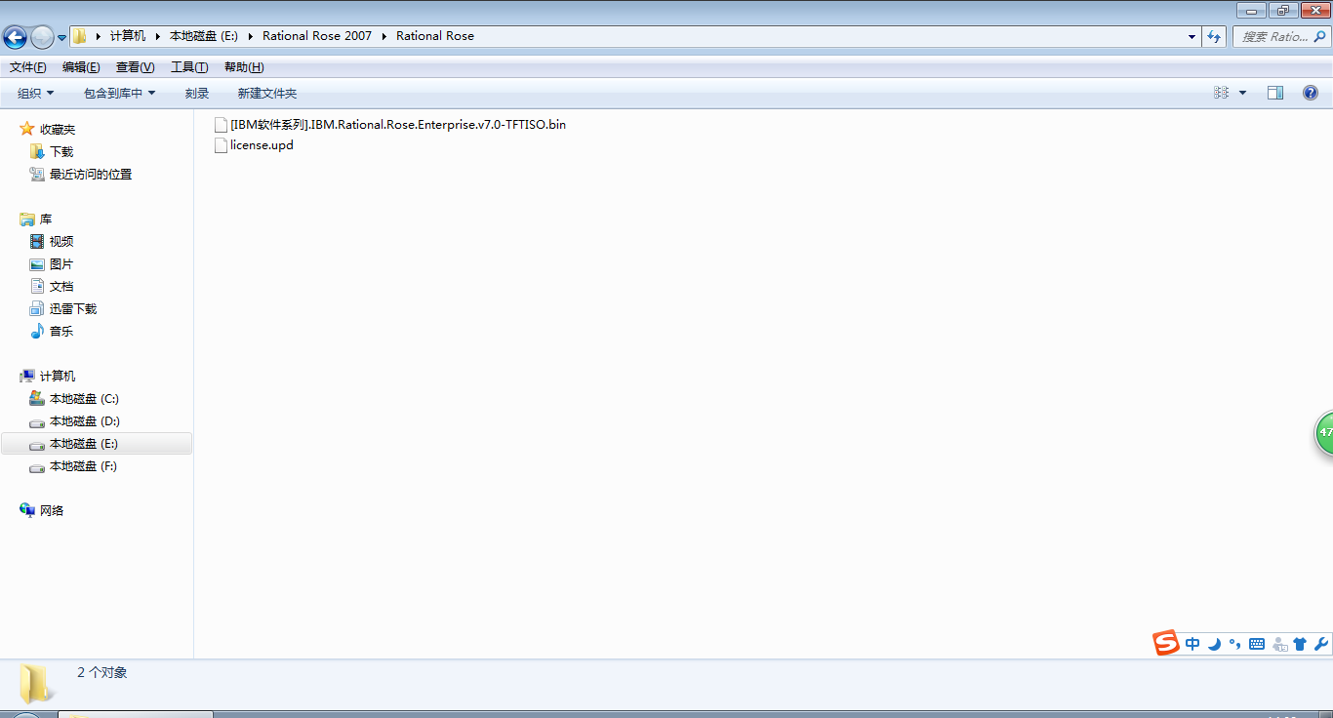Image resolution: width=1333 pixels, height=718 pixels.
Task: Click the Rational Rose 2007 breadcrumb segment
Action: click(317, 36)
